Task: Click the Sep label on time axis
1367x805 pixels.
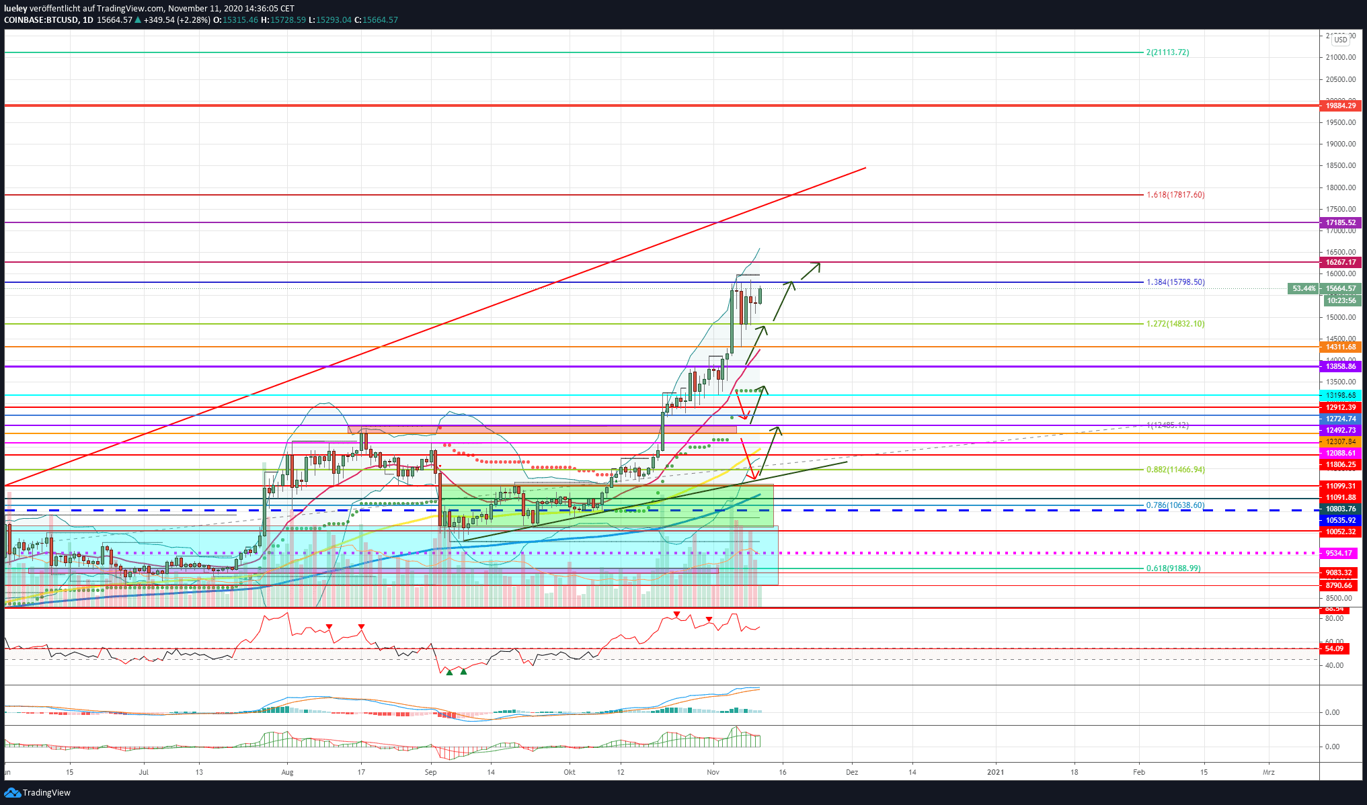Action: pyautogui.click(x=430, y=772)
